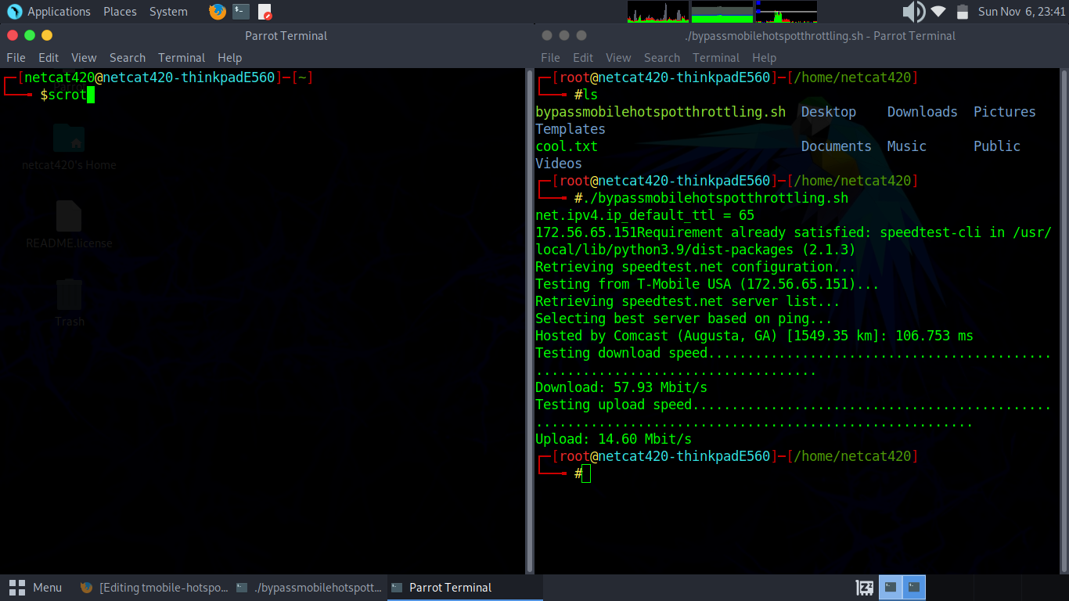This screenshot has width=1069, height=601.
Task: Click the scrot command in the left terminal
Action: pos(67,95)
